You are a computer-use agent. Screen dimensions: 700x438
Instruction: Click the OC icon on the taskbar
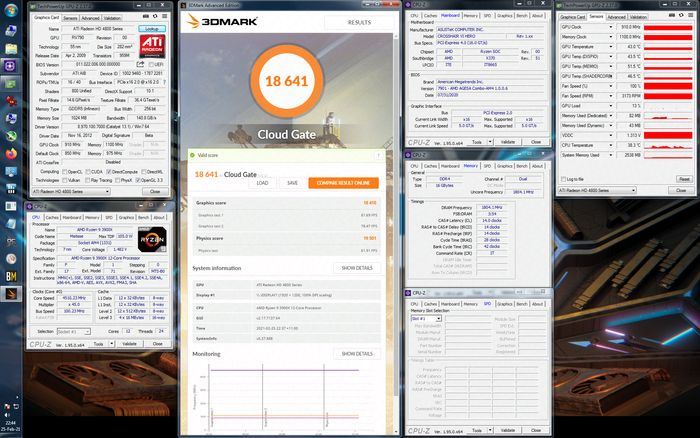point(11,241)
